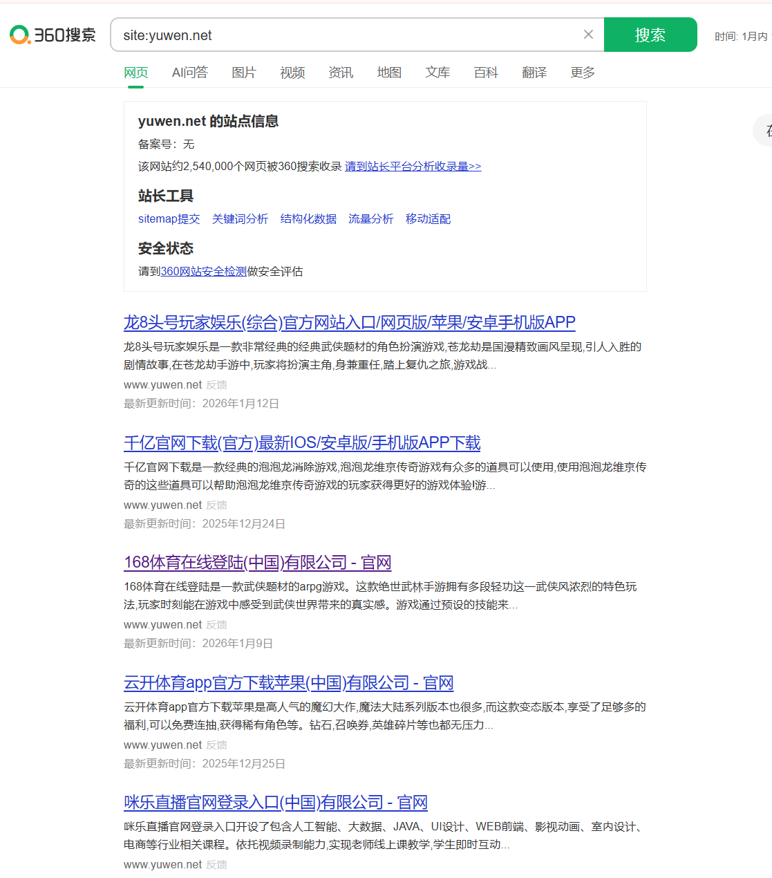
Task: Click www.yuwen.net under the 龙8头号玩家 result
Action: pyautogui.click(x=163, y=385)
